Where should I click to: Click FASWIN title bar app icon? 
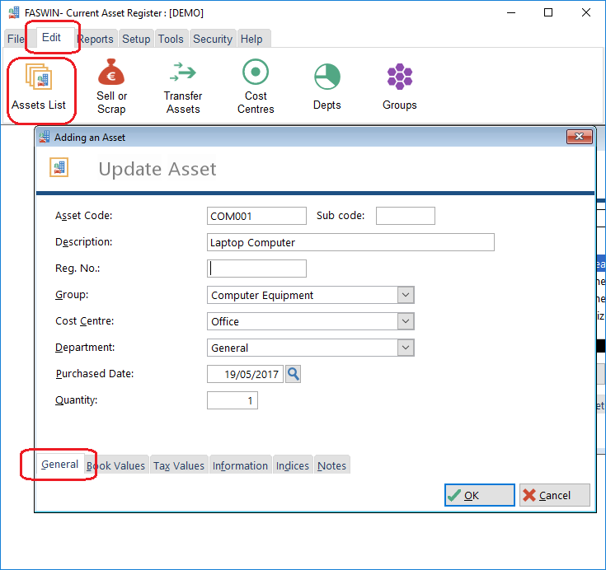coord(14,12)
